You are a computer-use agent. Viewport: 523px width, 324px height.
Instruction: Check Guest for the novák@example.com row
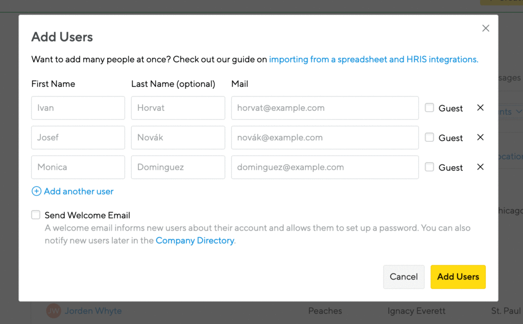[x=429, y=137]
